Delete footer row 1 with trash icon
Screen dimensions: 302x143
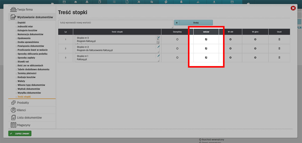[279, 39]
